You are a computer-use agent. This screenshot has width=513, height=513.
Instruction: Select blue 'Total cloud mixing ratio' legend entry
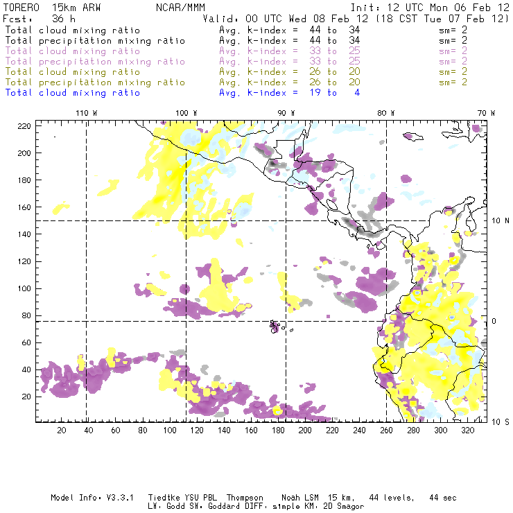click(73, 93)
